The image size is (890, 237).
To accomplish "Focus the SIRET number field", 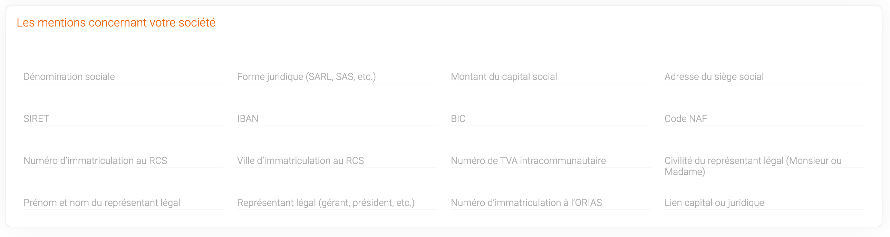I will click(x=123, y=119).
